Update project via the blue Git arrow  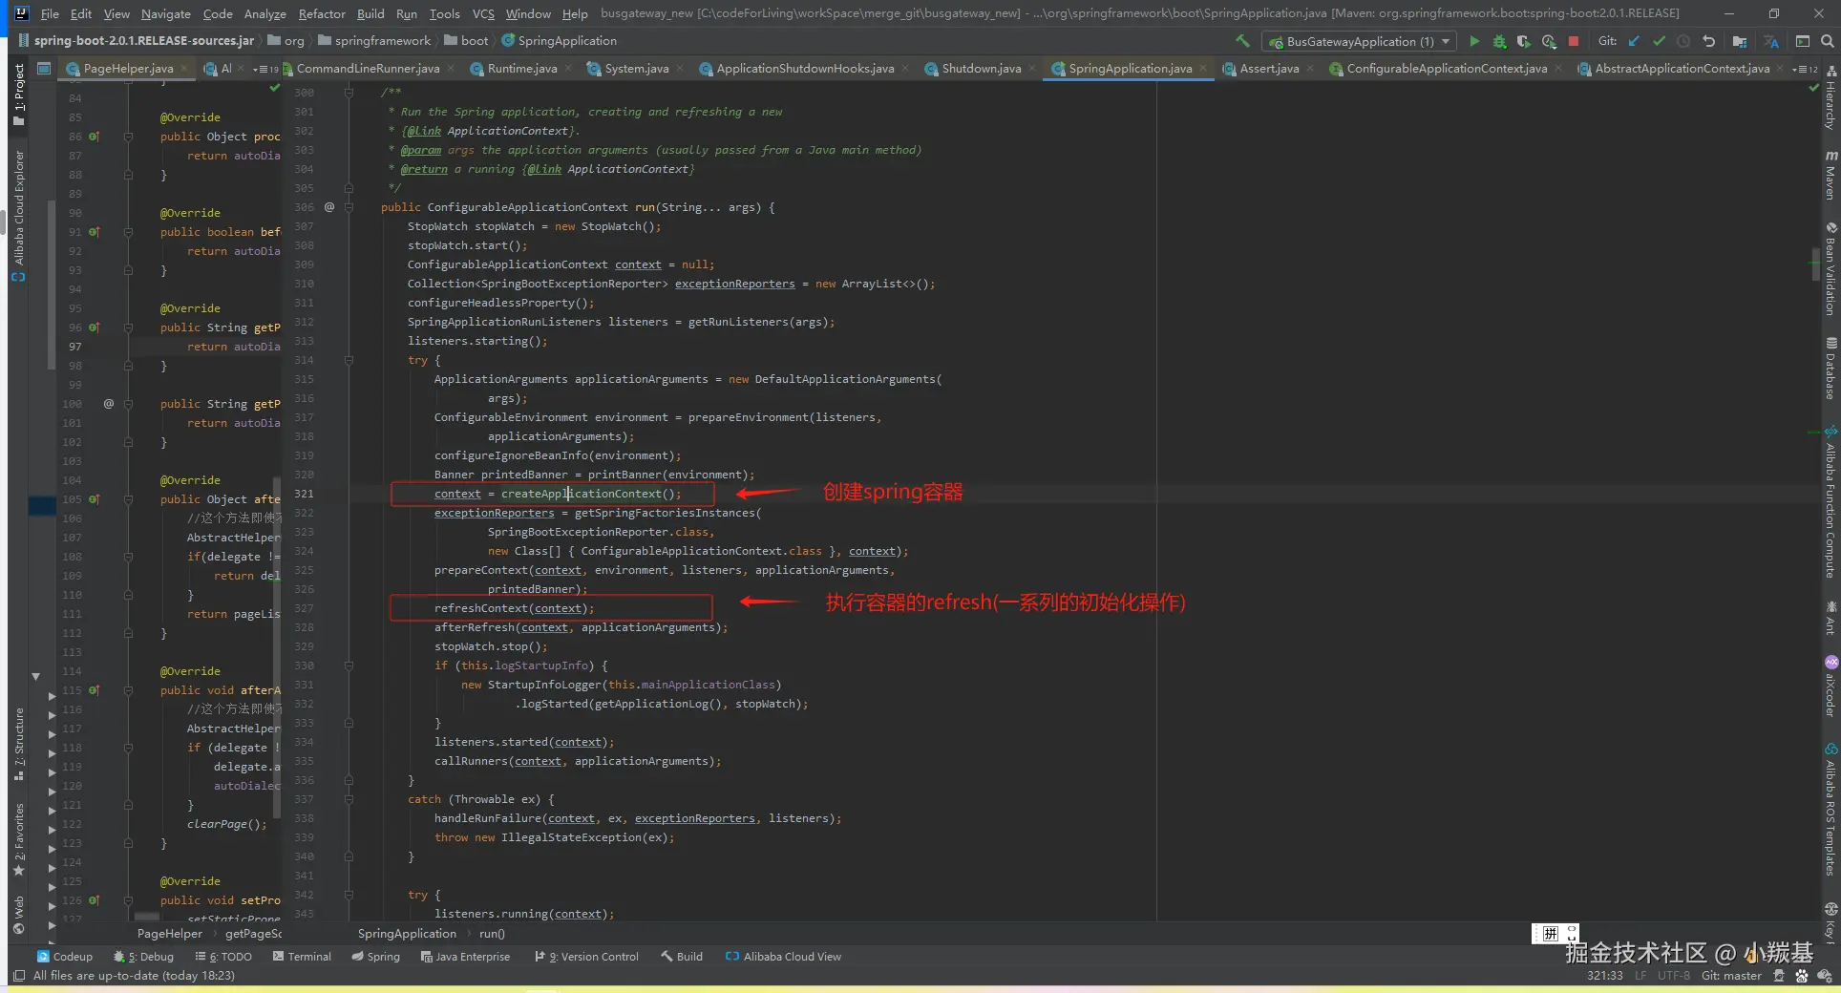pyautogui.click(x=1635, y=41)
